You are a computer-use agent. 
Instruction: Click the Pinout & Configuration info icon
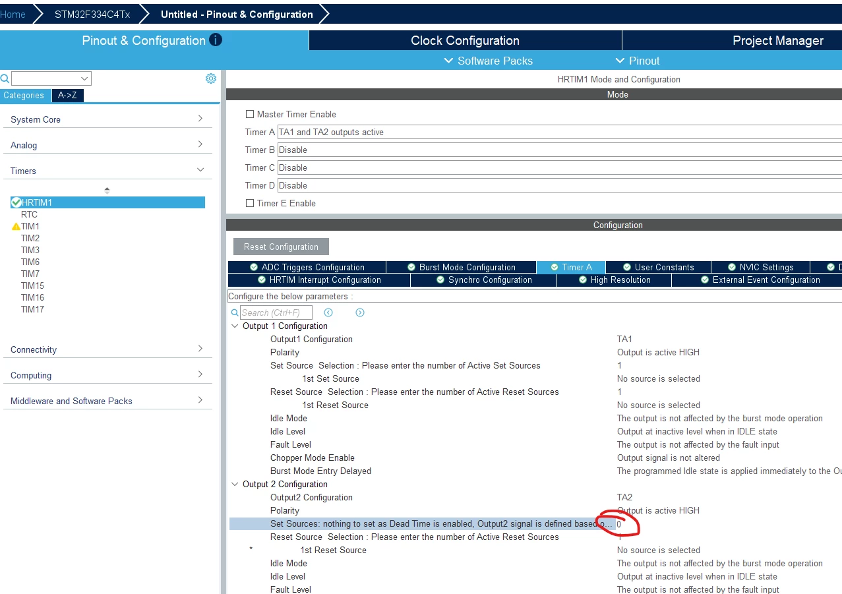(x=216, y=40)
